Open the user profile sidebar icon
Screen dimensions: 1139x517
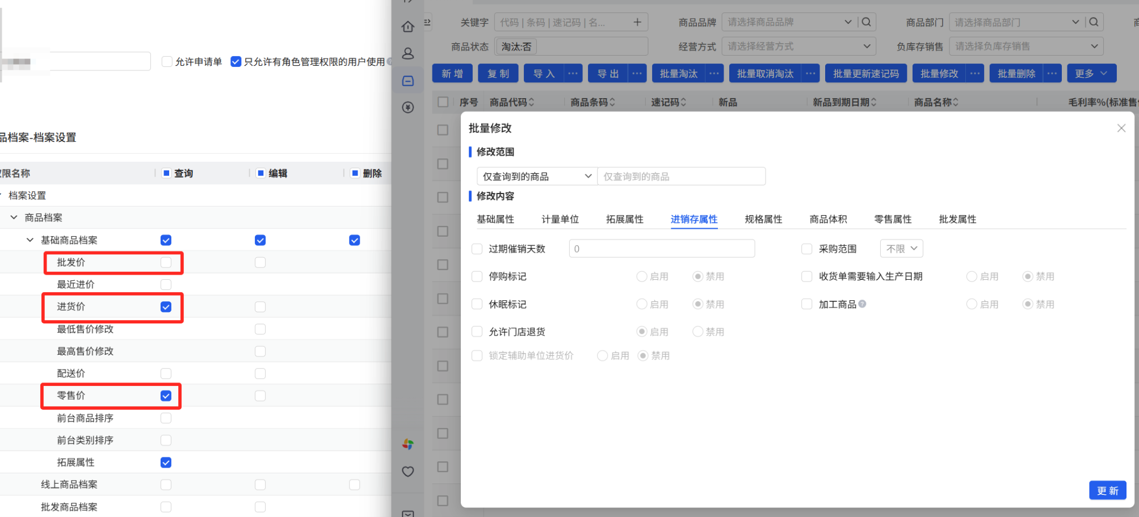407,53
